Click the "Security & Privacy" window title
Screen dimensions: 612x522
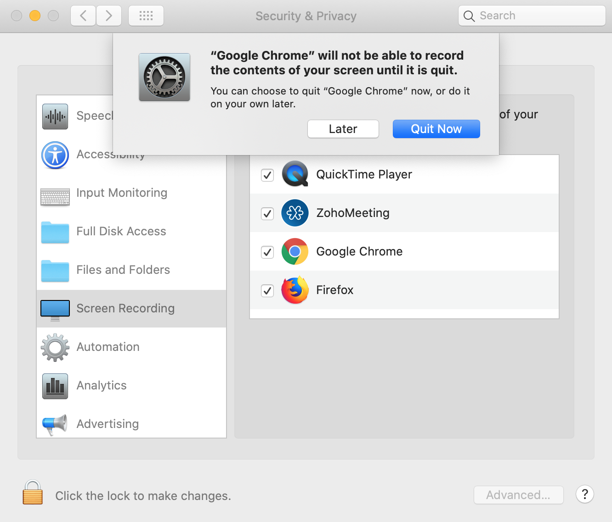pyautogui.click(x=306, y=16)
